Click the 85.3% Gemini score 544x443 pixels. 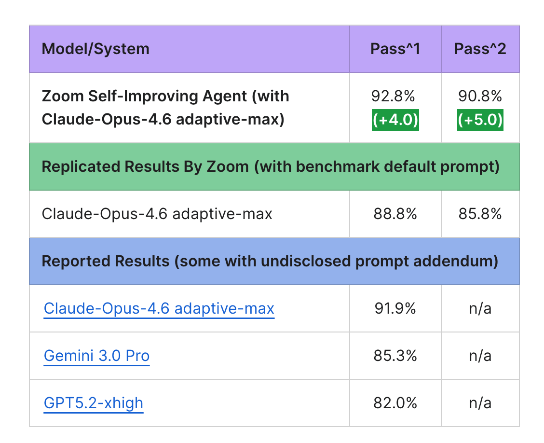pos(395,356)
